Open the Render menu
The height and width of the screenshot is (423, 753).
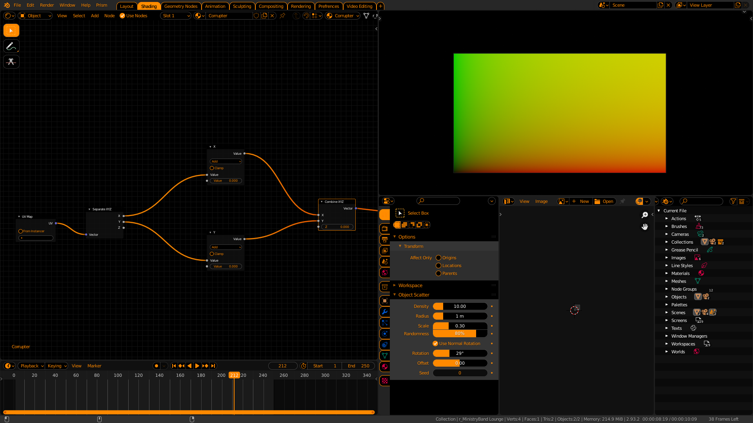[47, 5]
